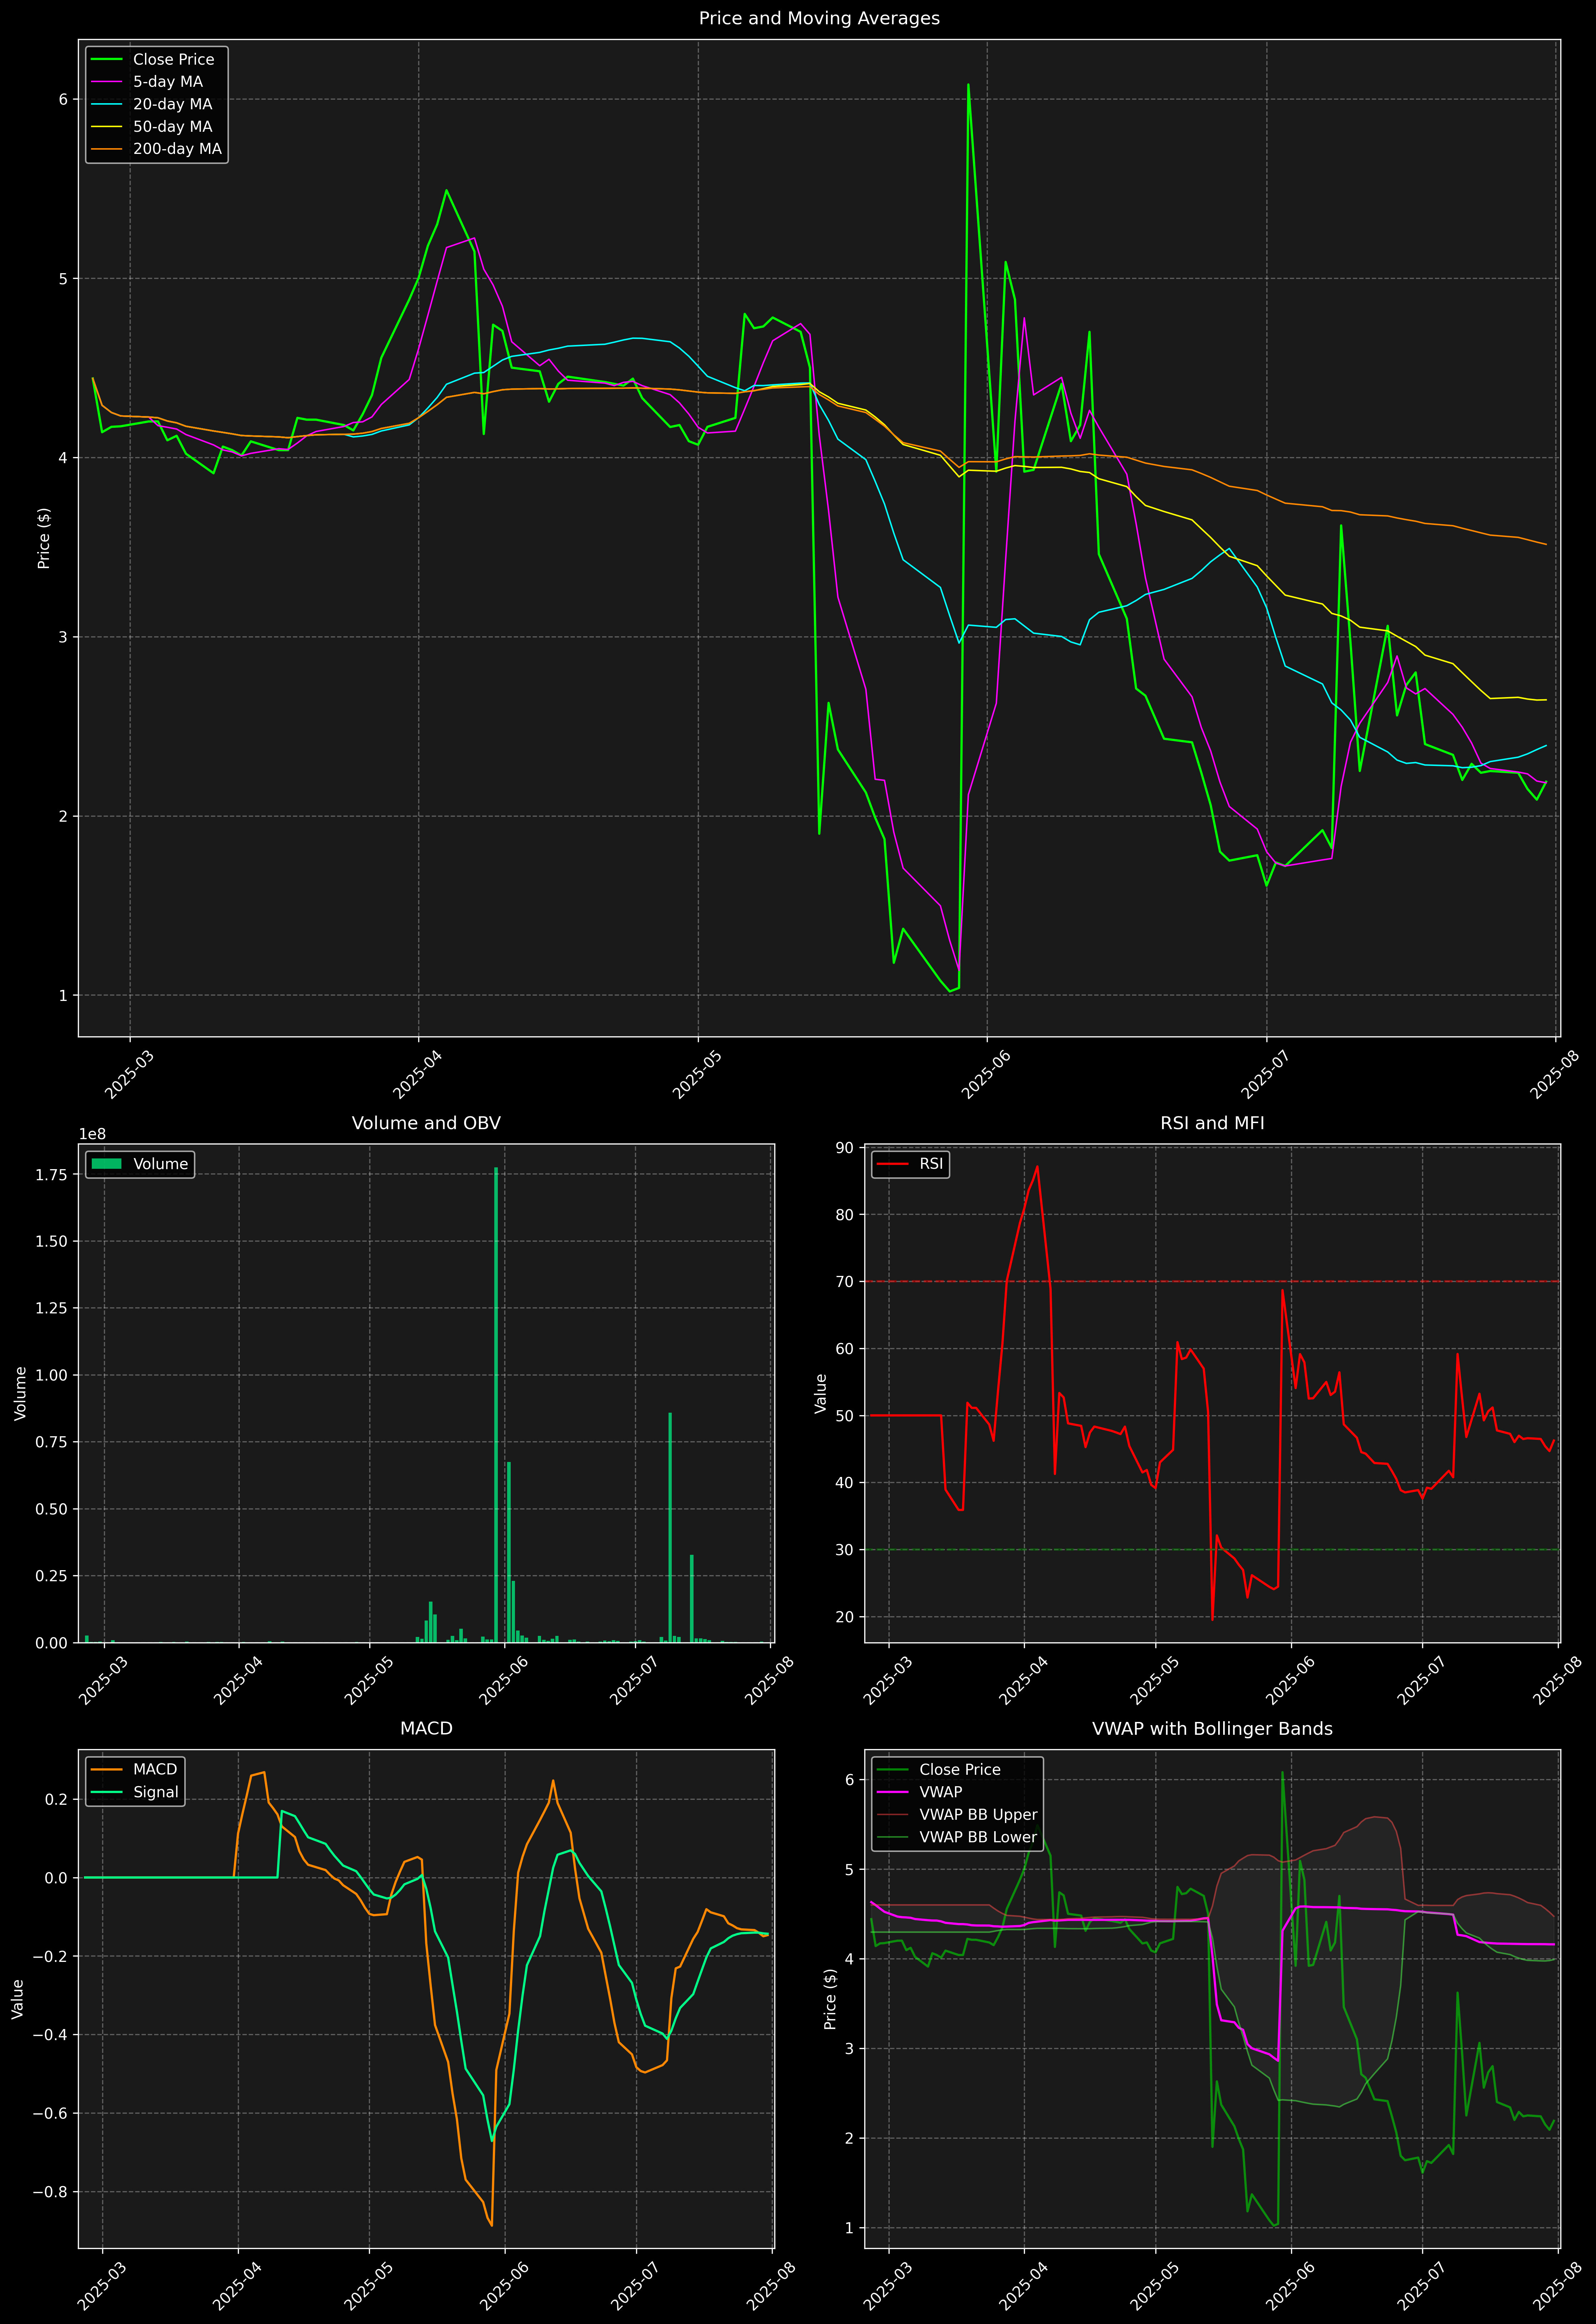Select the "Signal" legend entry
Screen dimensions: 1596x2324
[156, 1792]
